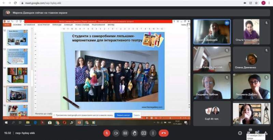Open ВСТАВЛЕННЯ tab in shared PowerPoint
Screen dimensions: 273x140
30,25
